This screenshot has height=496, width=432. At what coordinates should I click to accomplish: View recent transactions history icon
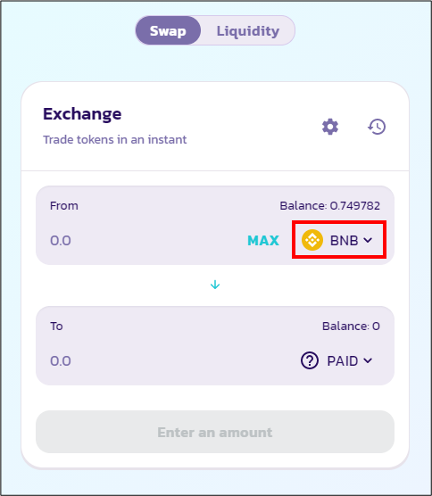[377, 127]
